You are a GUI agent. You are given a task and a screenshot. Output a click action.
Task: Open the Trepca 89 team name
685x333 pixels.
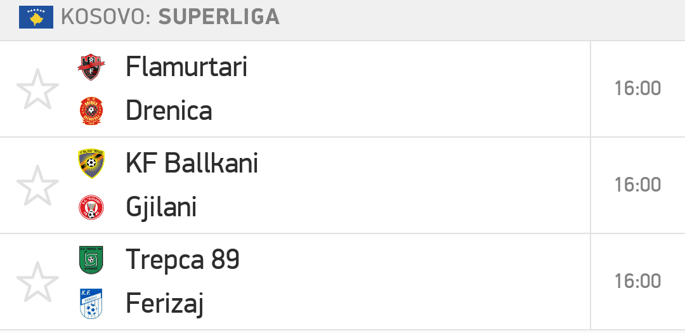(183, 261)
